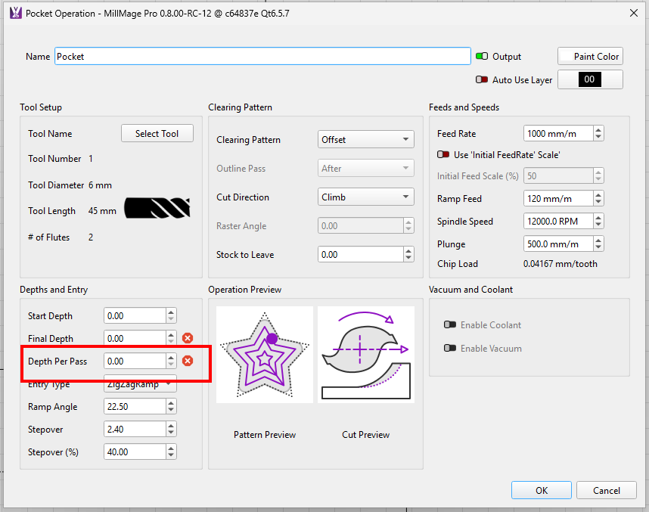Screen dimensions: 649x512
Task: Click the MillMage app icon in title bar
Action: click(x=14, y=13)
